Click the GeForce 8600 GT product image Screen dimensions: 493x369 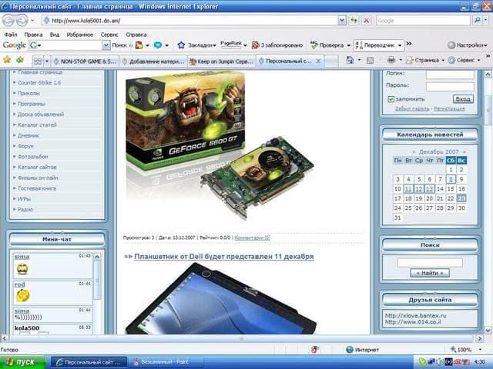point(219,145)
